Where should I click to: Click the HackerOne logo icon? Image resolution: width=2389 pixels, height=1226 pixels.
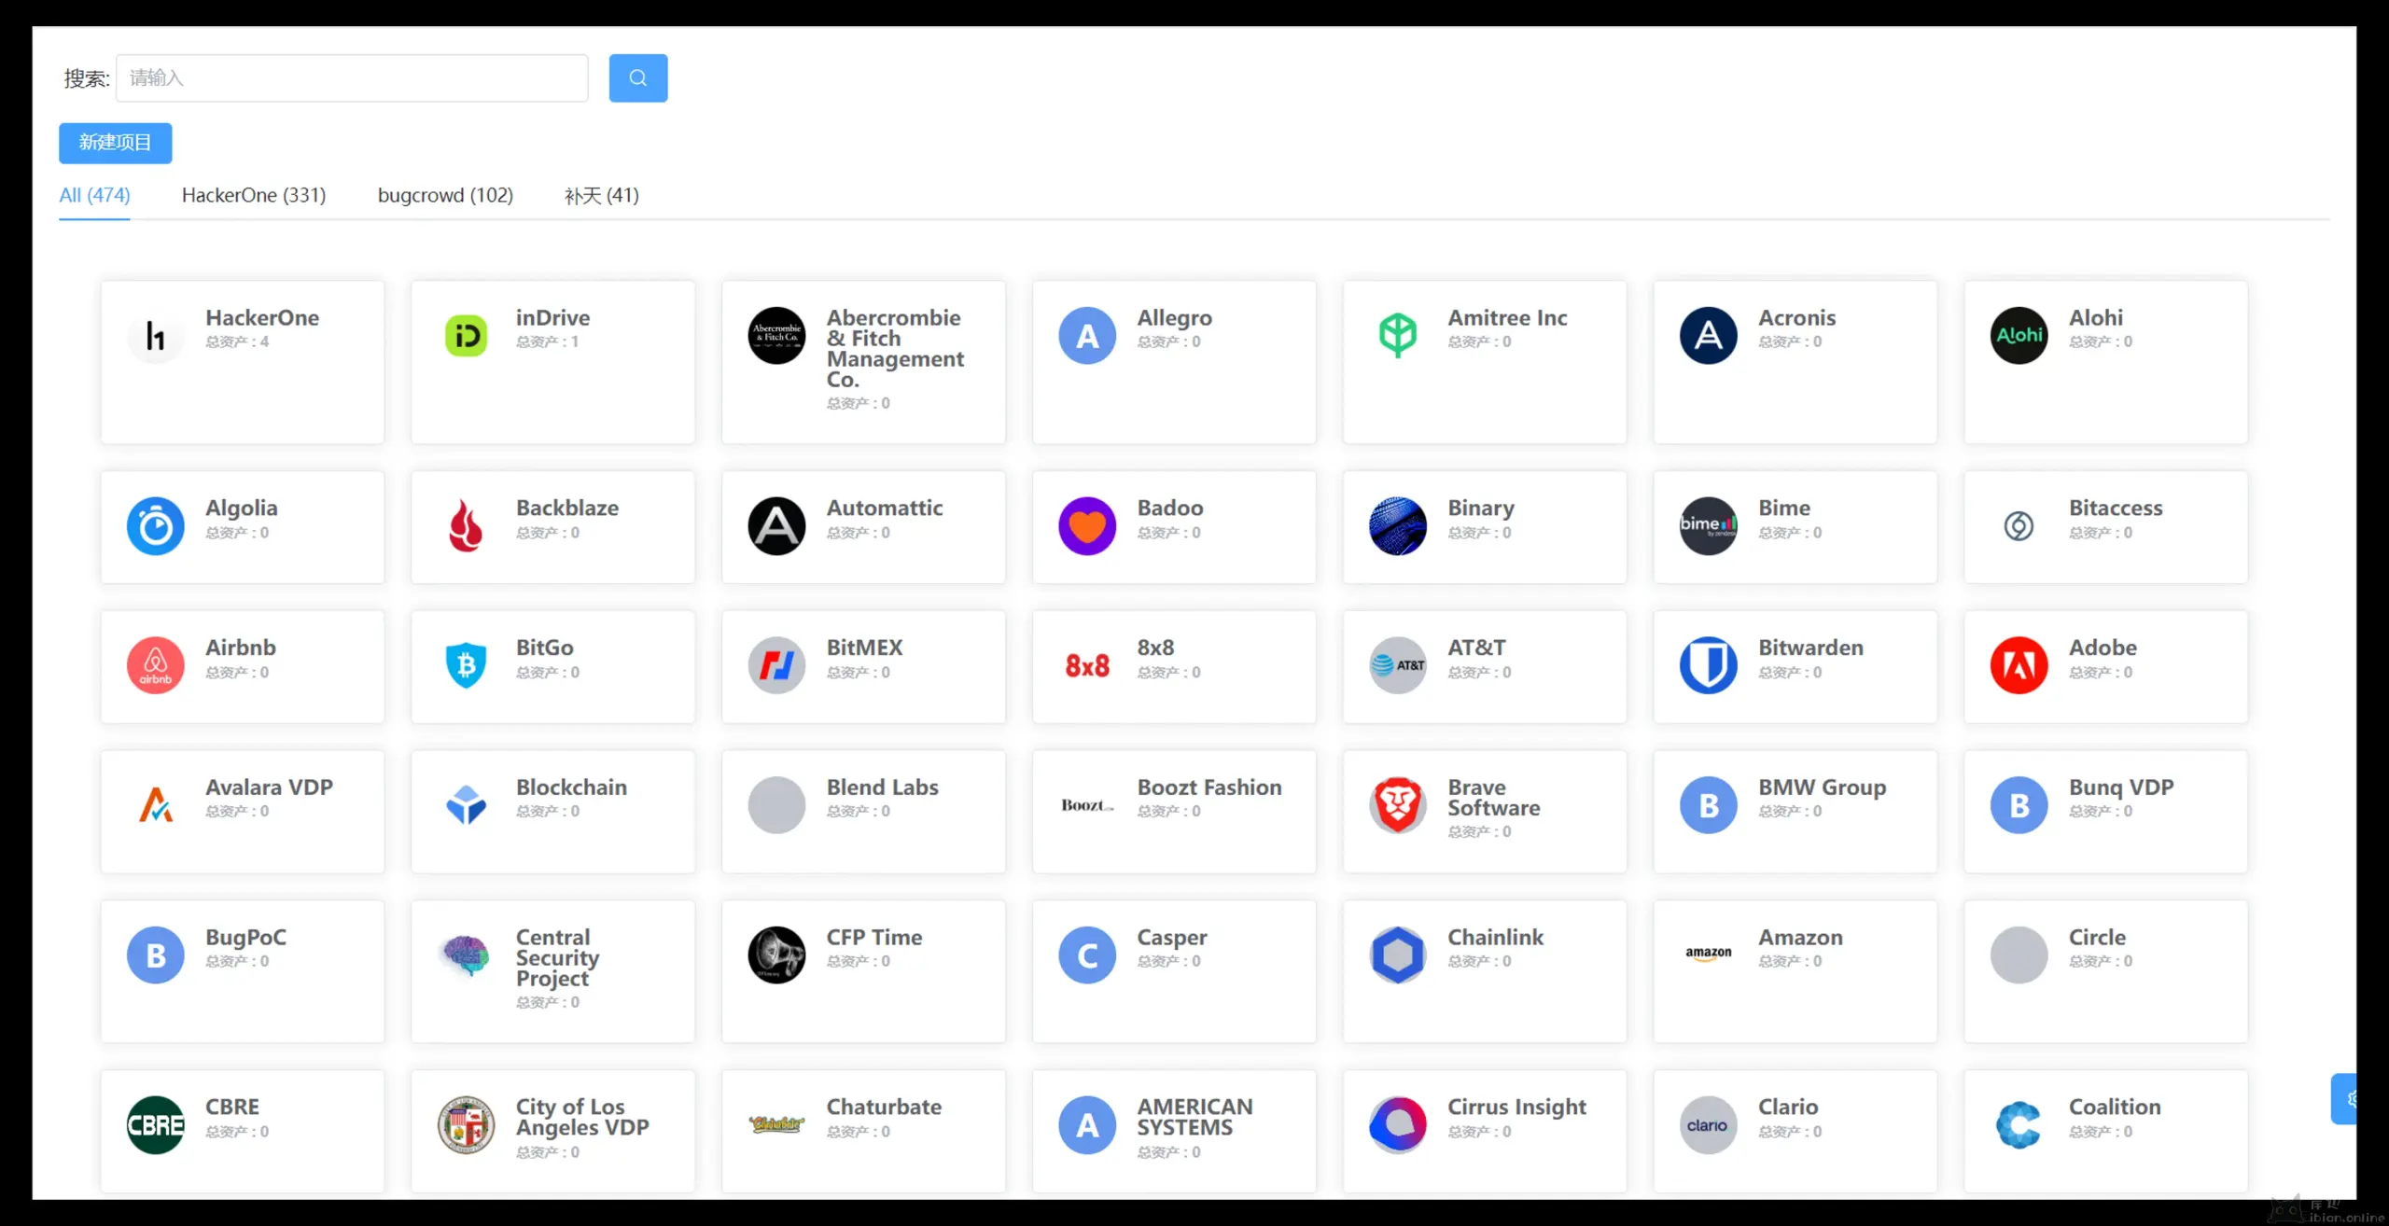155,336
